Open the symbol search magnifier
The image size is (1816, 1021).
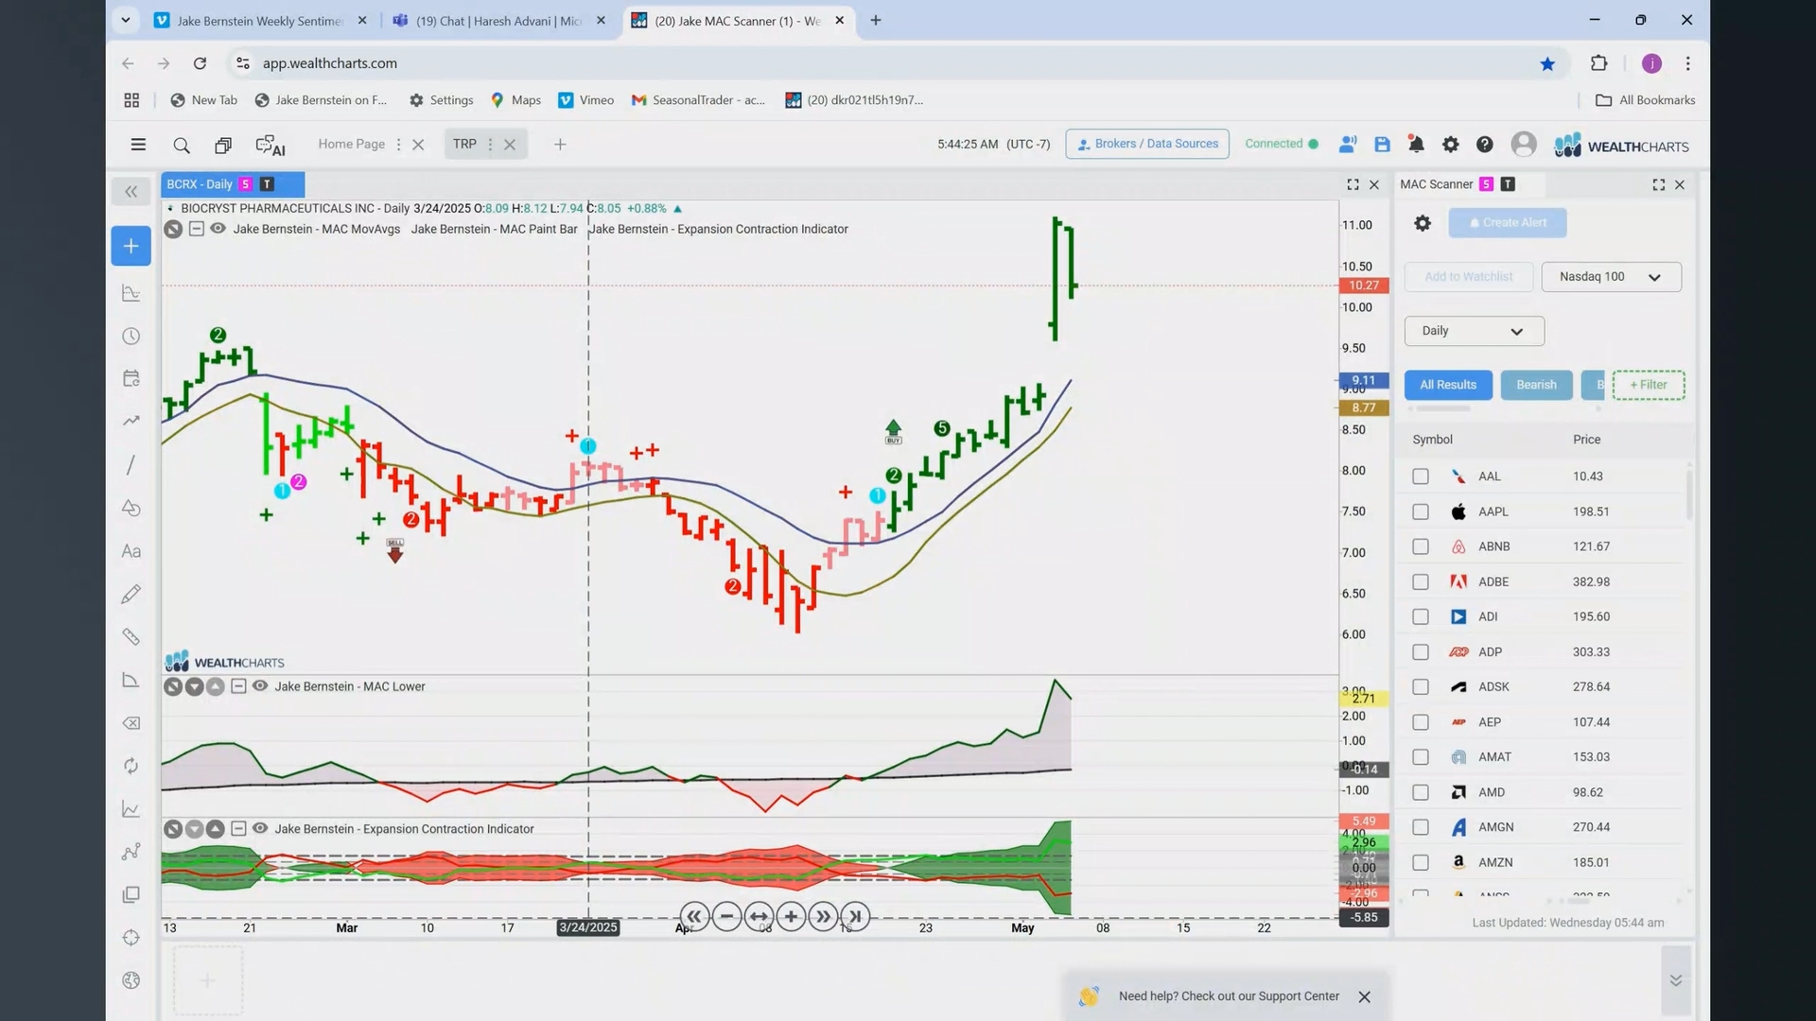pos(182,145)
